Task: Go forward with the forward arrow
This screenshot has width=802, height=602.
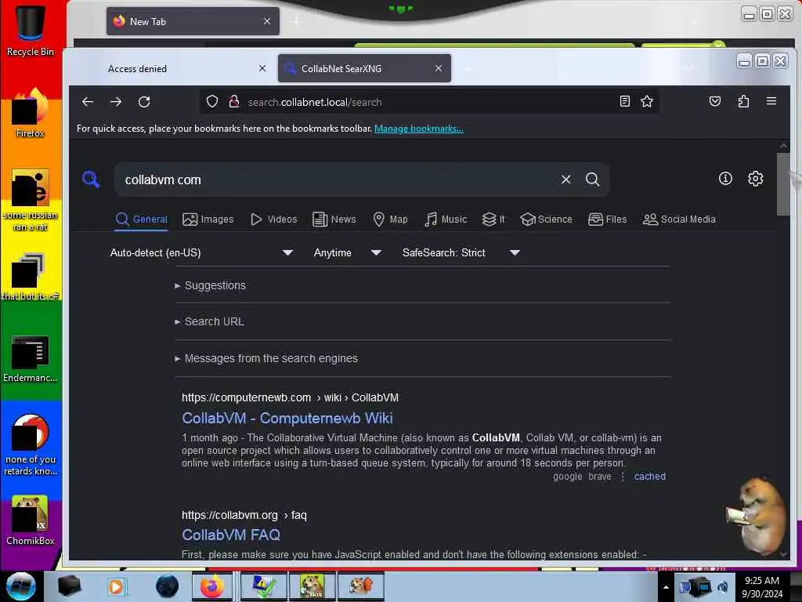Action: click(116, 102)
